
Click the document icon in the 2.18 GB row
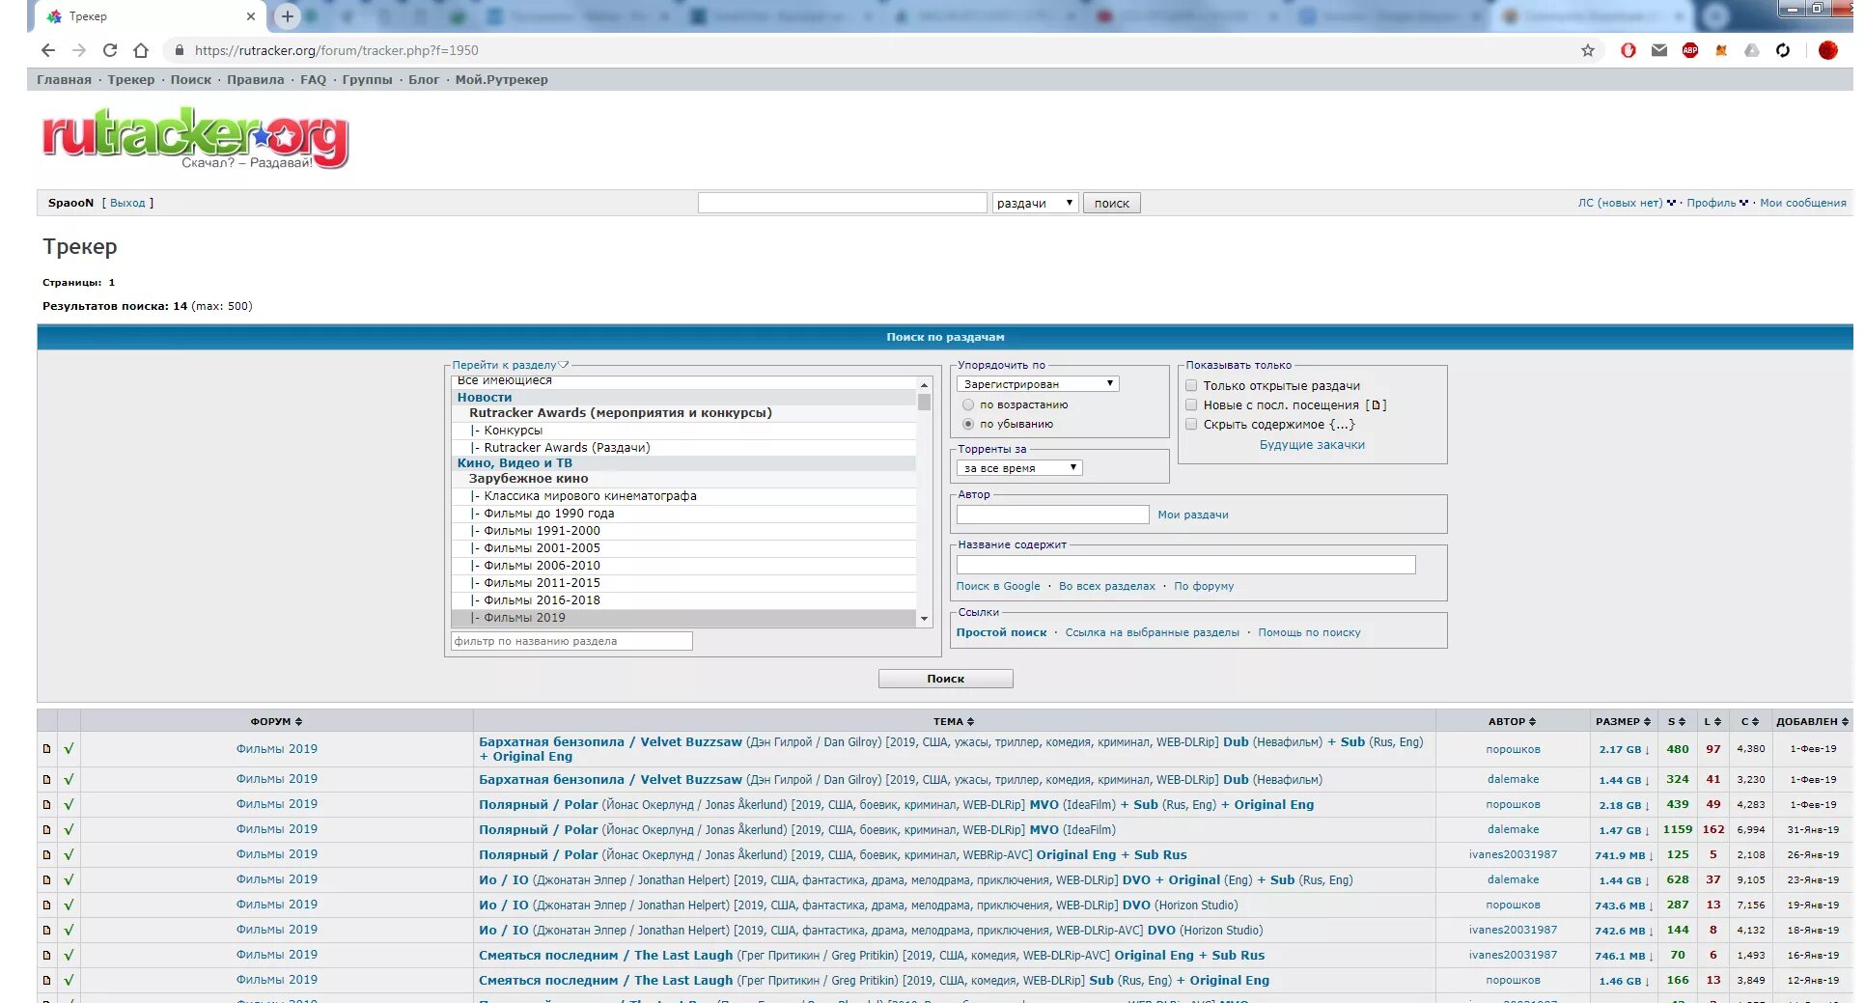tap(46, 805)
